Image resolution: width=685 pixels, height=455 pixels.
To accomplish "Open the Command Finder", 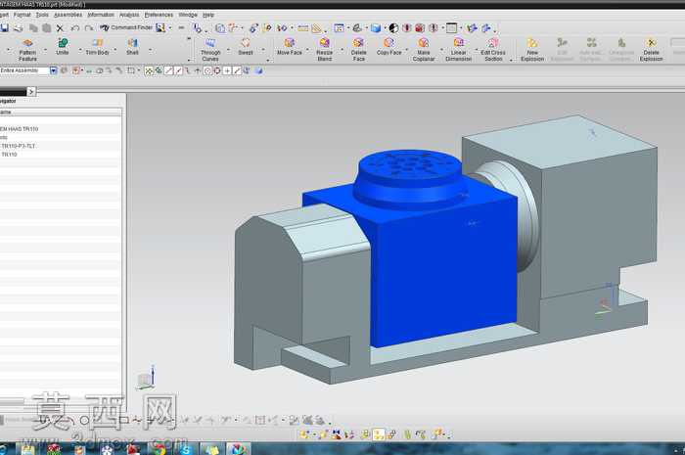I will coord(126,27).
